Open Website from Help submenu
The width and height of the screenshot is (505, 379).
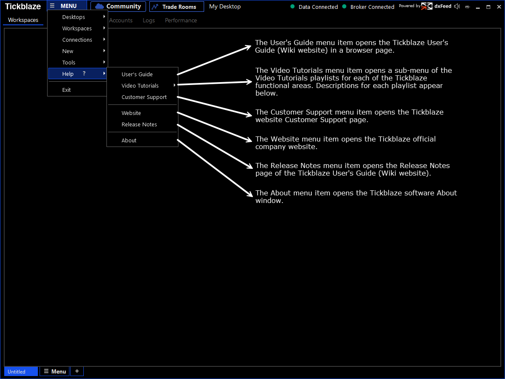click(143, 113)
